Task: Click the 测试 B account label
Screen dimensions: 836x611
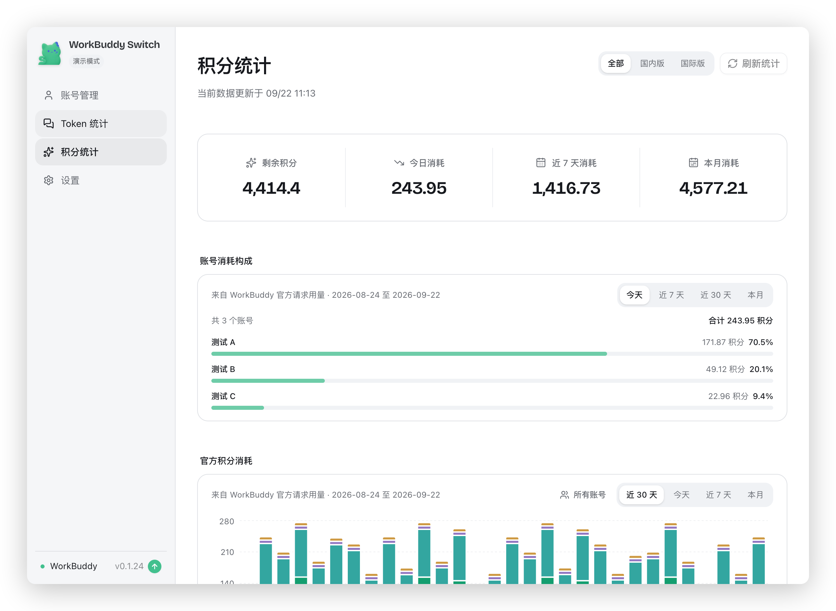Action: [x=223, y=370]
